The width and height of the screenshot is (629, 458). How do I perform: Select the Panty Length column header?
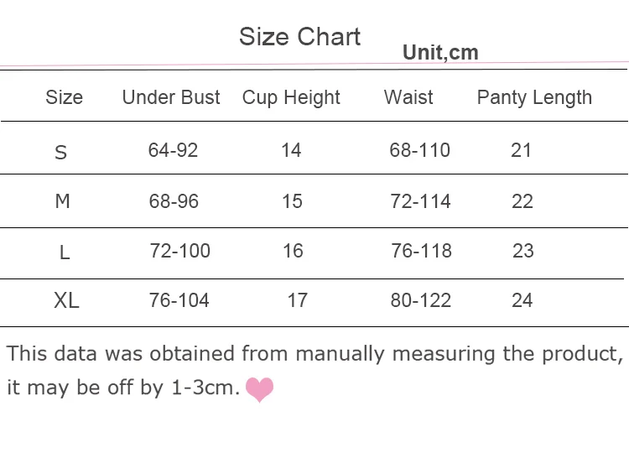coord(534,98)
